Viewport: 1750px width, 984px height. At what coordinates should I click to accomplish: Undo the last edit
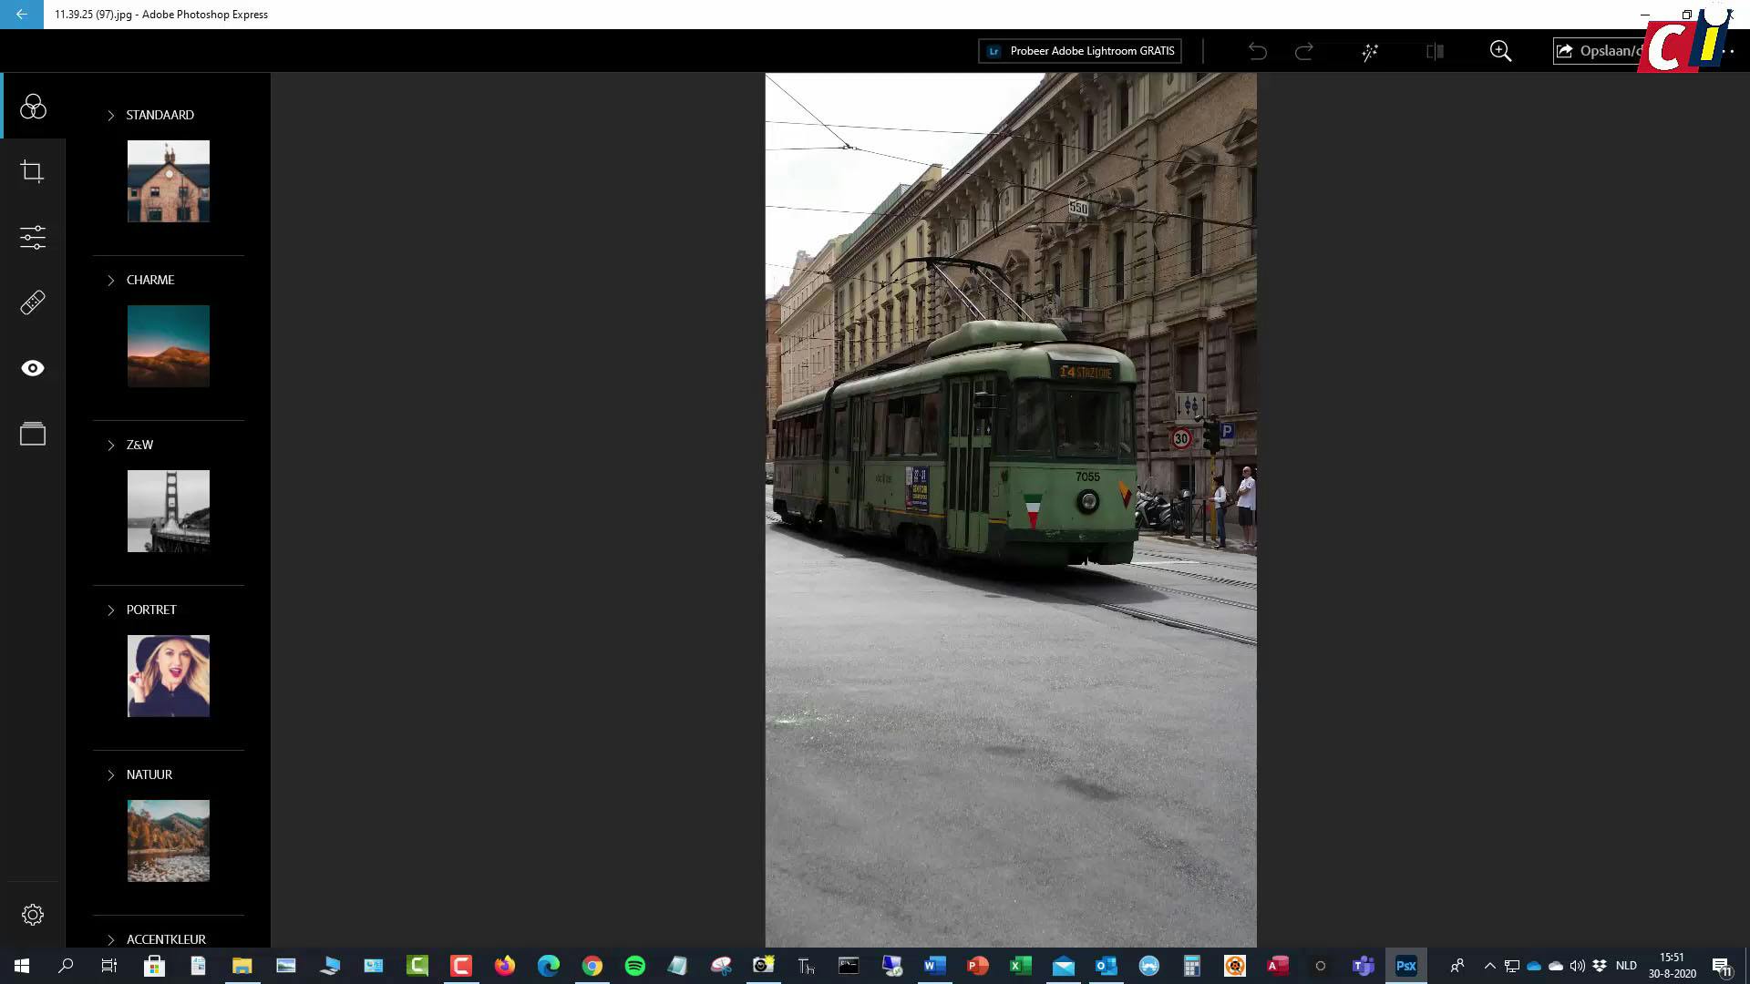tap(1258, 51)
